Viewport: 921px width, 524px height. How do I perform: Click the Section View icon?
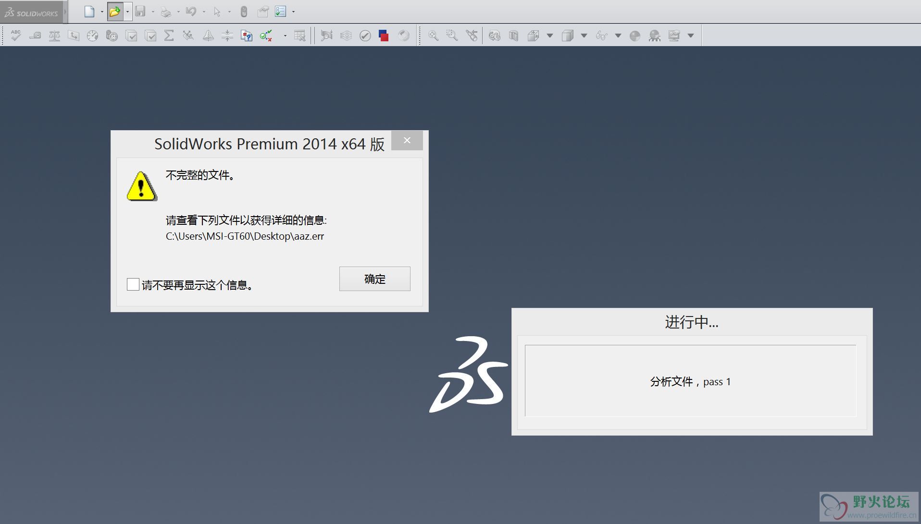513,36
